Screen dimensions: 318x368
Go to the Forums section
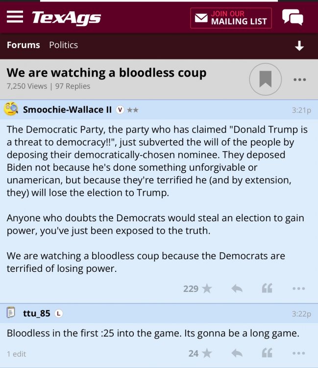[23, 45]
